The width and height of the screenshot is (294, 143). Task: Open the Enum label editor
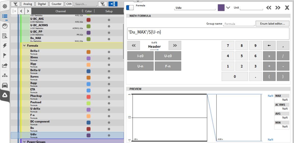click(272, 24)
